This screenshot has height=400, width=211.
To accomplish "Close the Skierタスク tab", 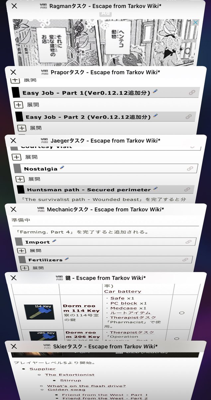I will tap(13, 346).
